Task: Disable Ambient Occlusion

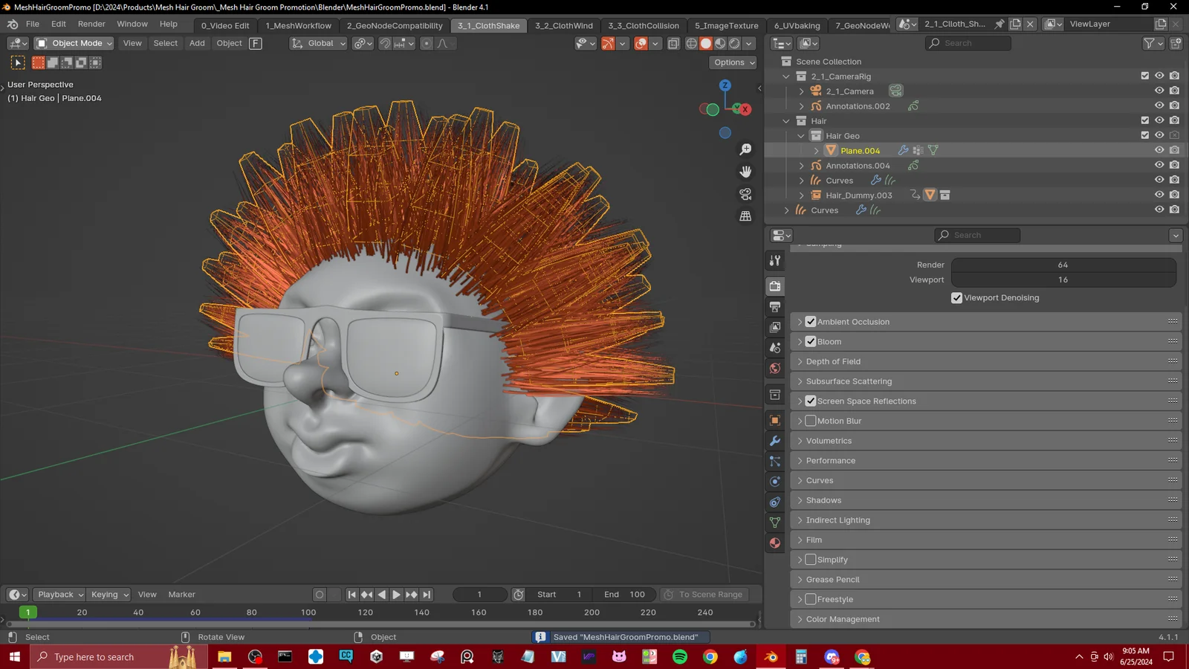Action: (811, 321)
